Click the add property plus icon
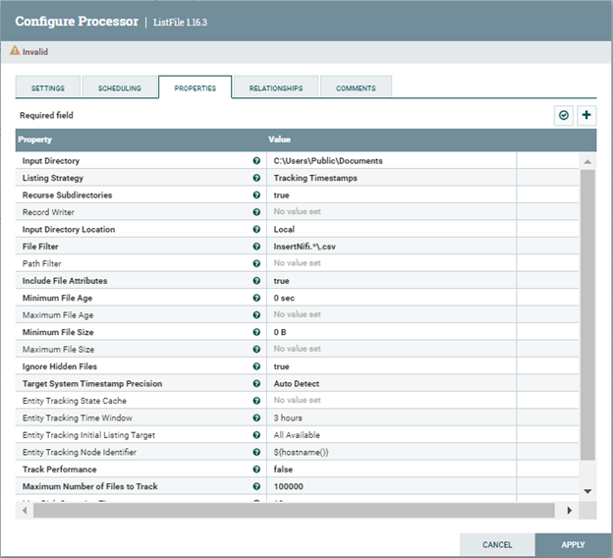This screenshot has height=558, width=613. [x=586, y=115]
